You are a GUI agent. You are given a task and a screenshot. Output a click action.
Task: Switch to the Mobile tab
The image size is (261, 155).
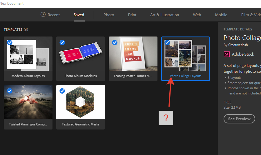tap(221, 15)
